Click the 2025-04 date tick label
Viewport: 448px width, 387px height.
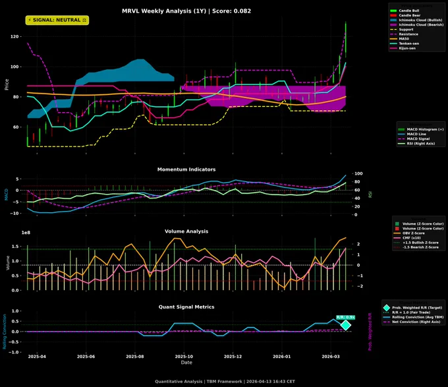37,357
